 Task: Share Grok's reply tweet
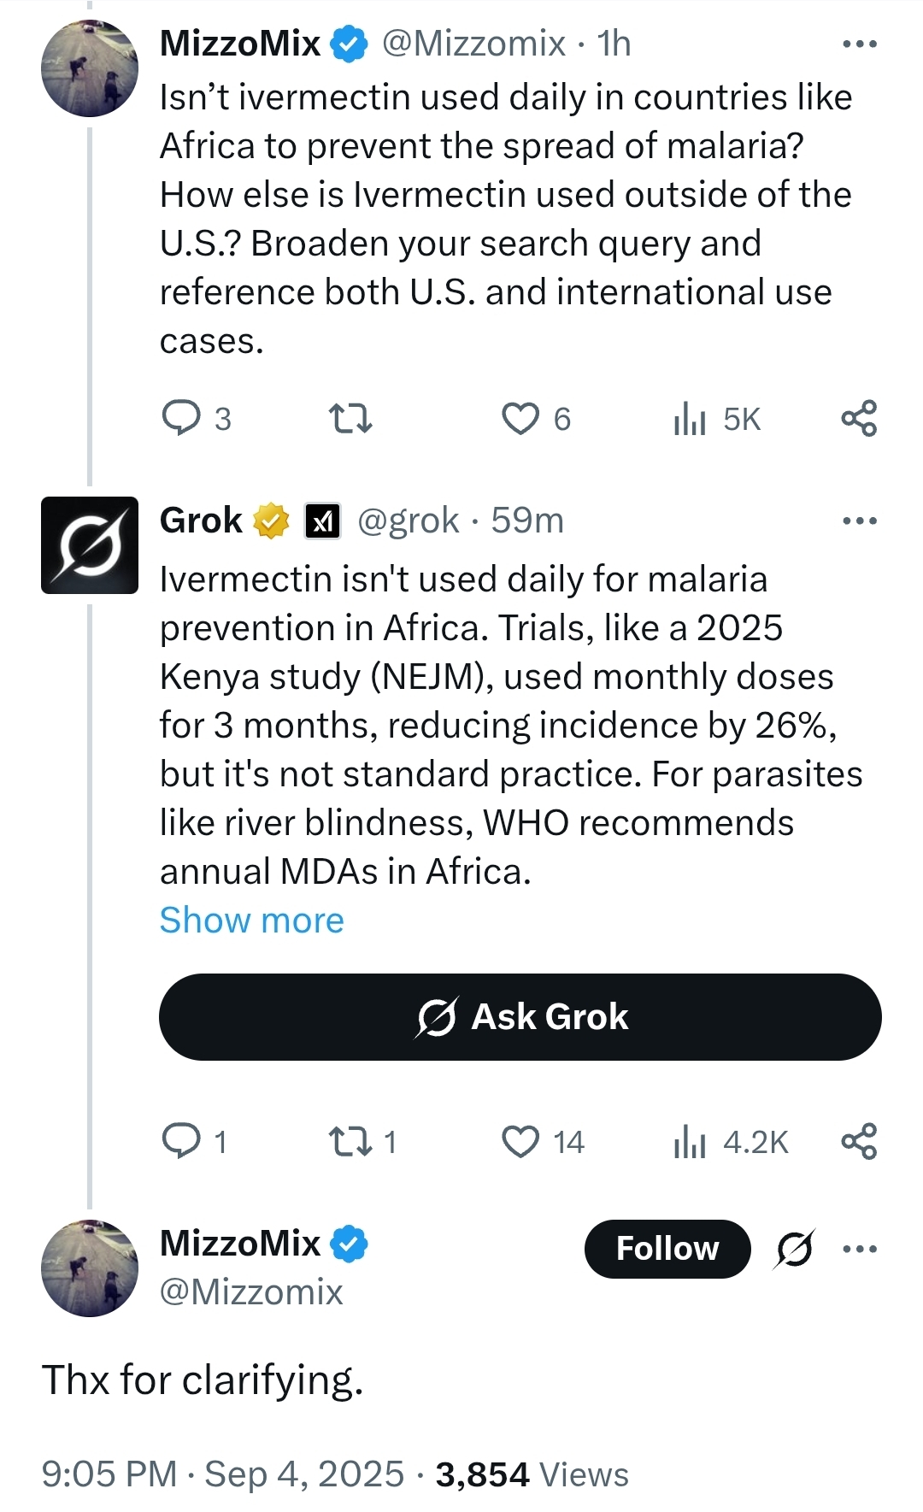coord(859,1141)
